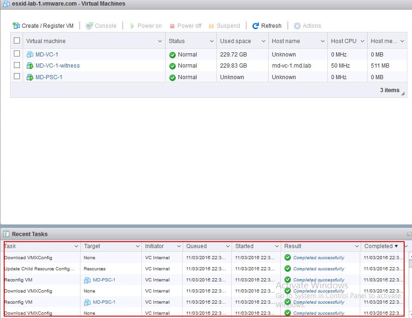Open the Status column dropdown
412x318 pixels.
(x=211, y=41)
